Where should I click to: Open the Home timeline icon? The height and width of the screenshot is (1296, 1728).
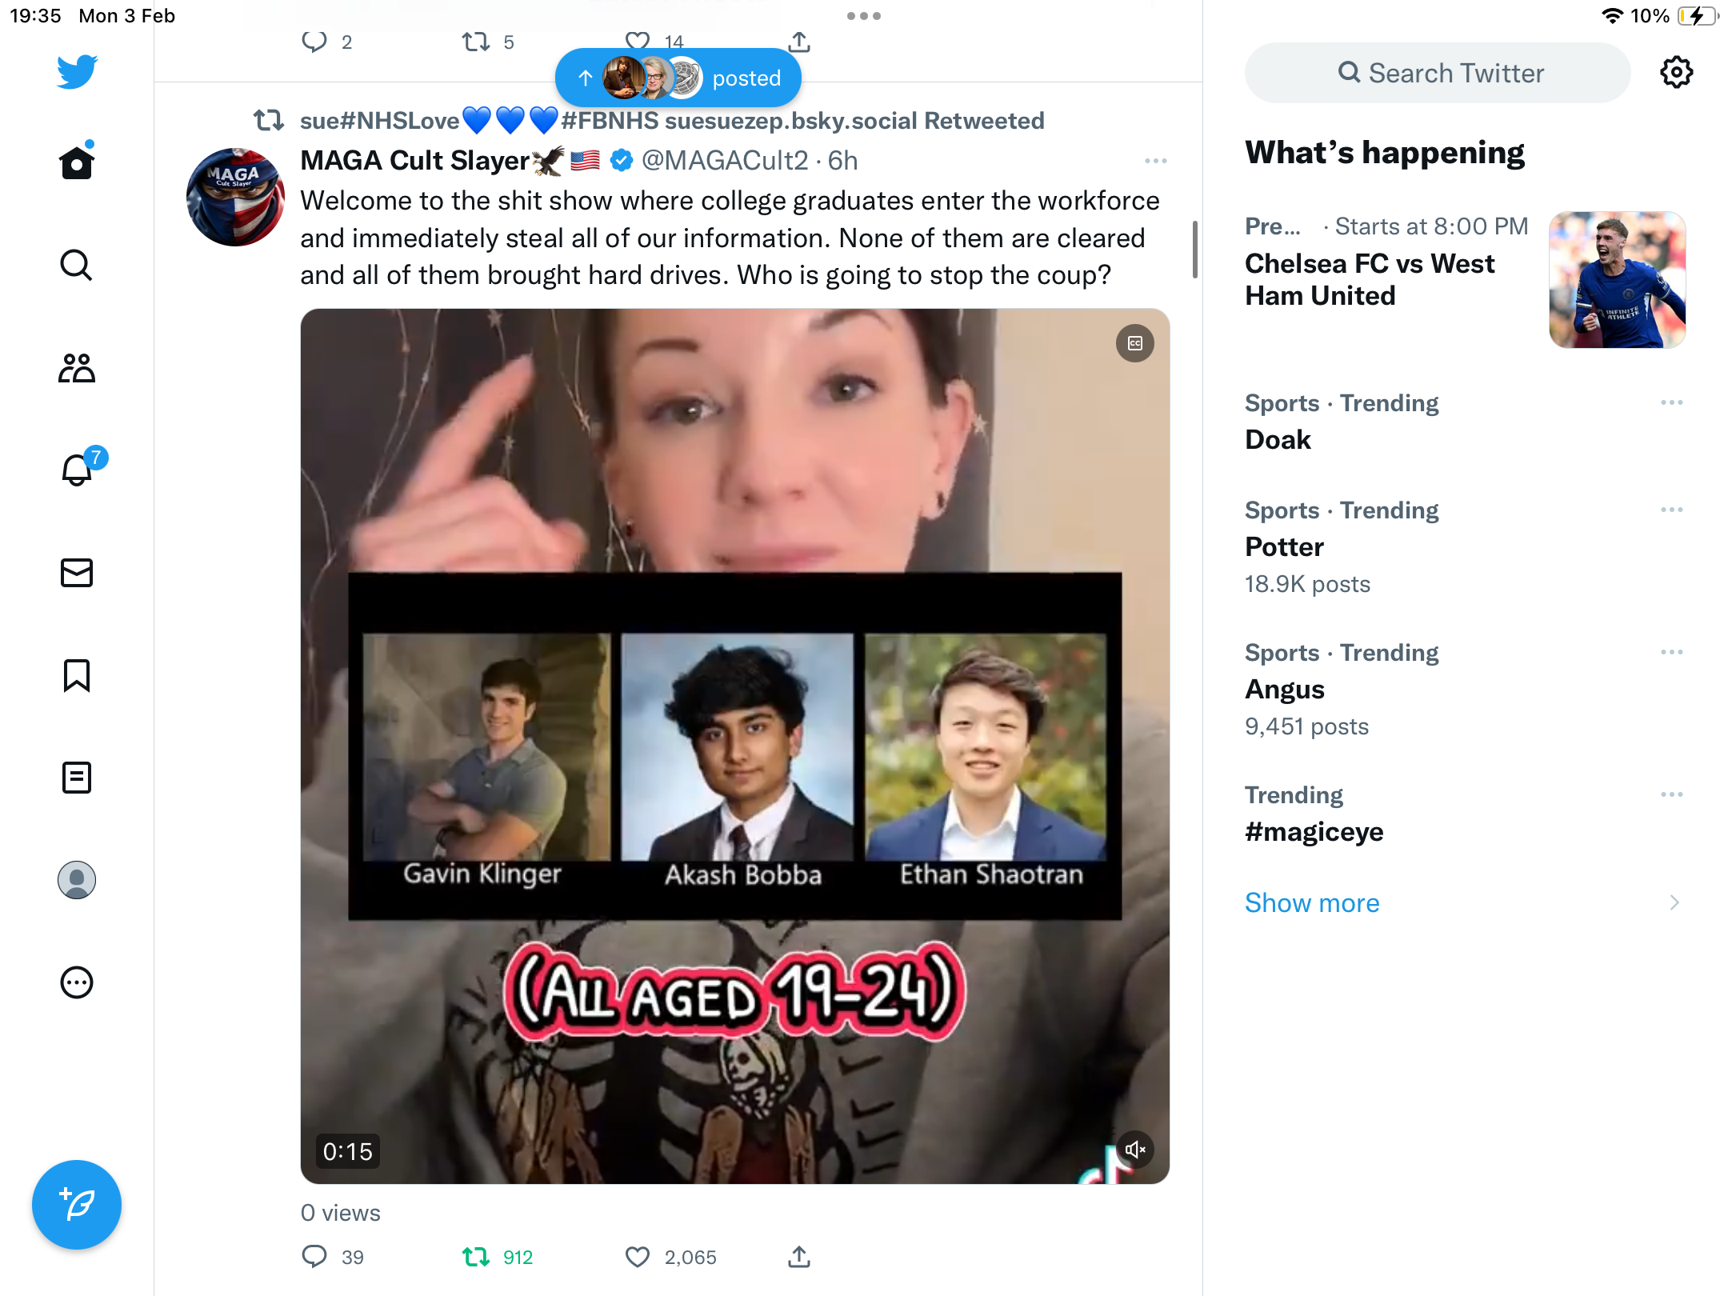[77, 162]
